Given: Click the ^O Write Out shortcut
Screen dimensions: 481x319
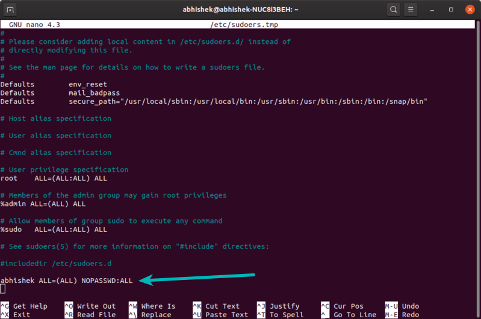Looking at the screenshot, I should (90, 306).
